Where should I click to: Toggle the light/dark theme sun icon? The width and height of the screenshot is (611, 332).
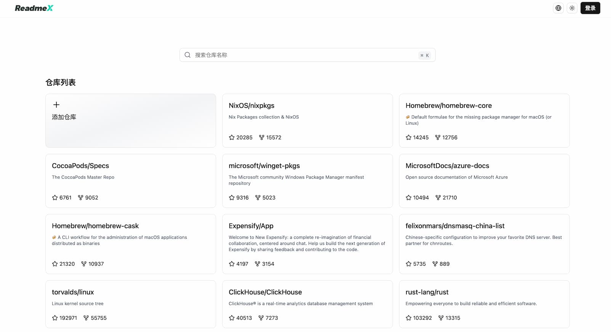coord(572,8)
